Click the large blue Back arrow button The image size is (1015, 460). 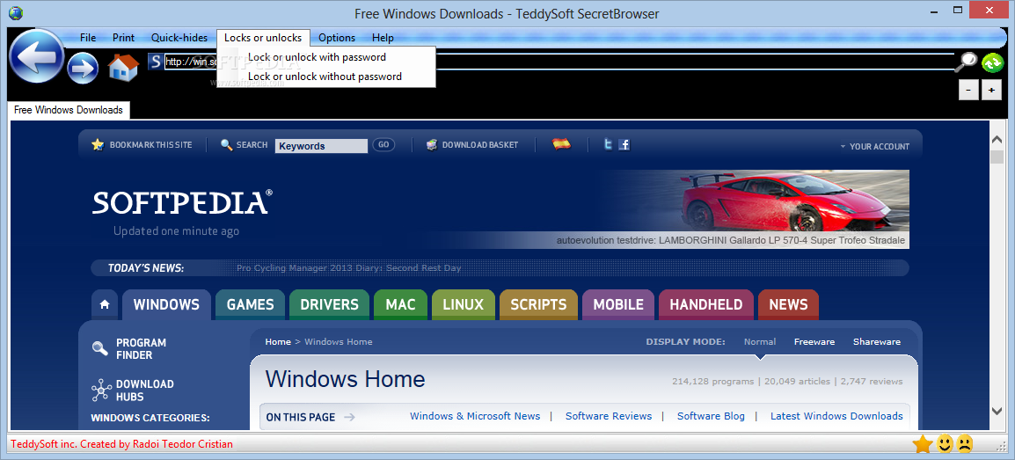(x=37, y=56)
